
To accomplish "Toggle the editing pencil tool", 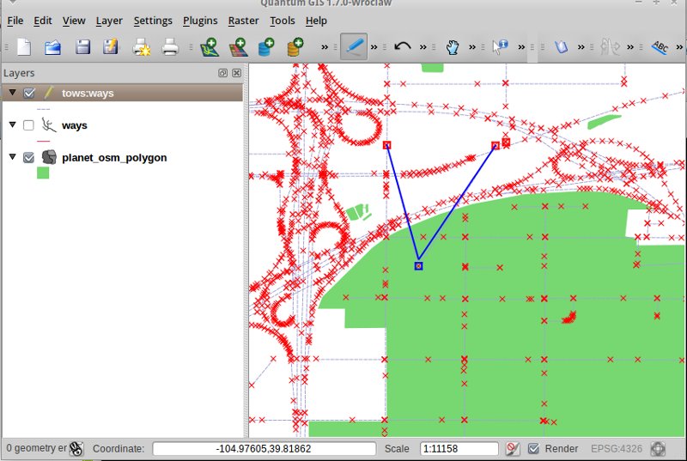I will pos(352,47).
